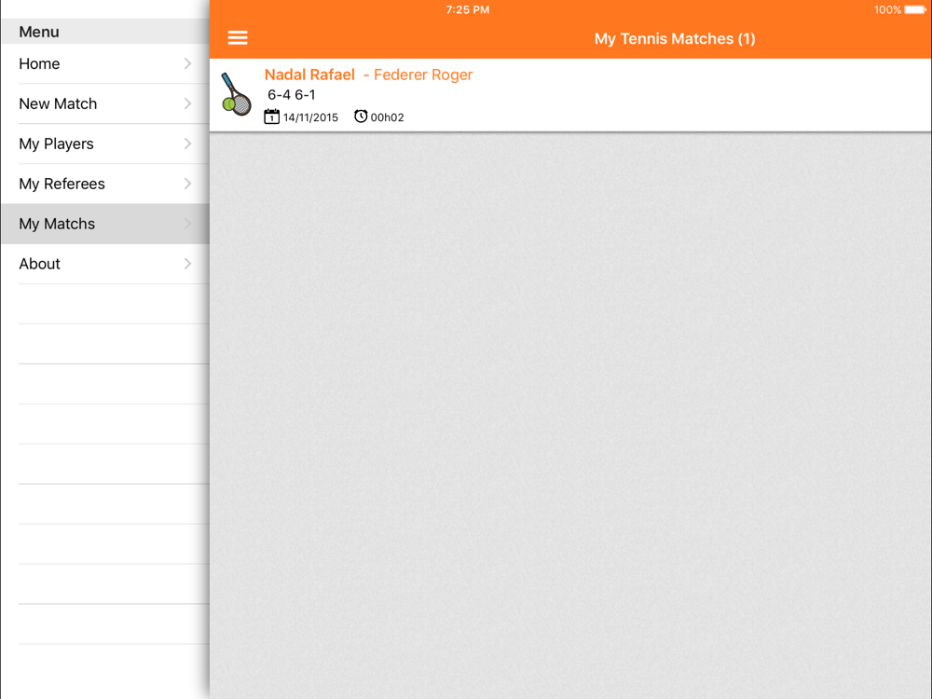
Task: Click the chevron next to My Referees
Action: click(x=188, y=184)
